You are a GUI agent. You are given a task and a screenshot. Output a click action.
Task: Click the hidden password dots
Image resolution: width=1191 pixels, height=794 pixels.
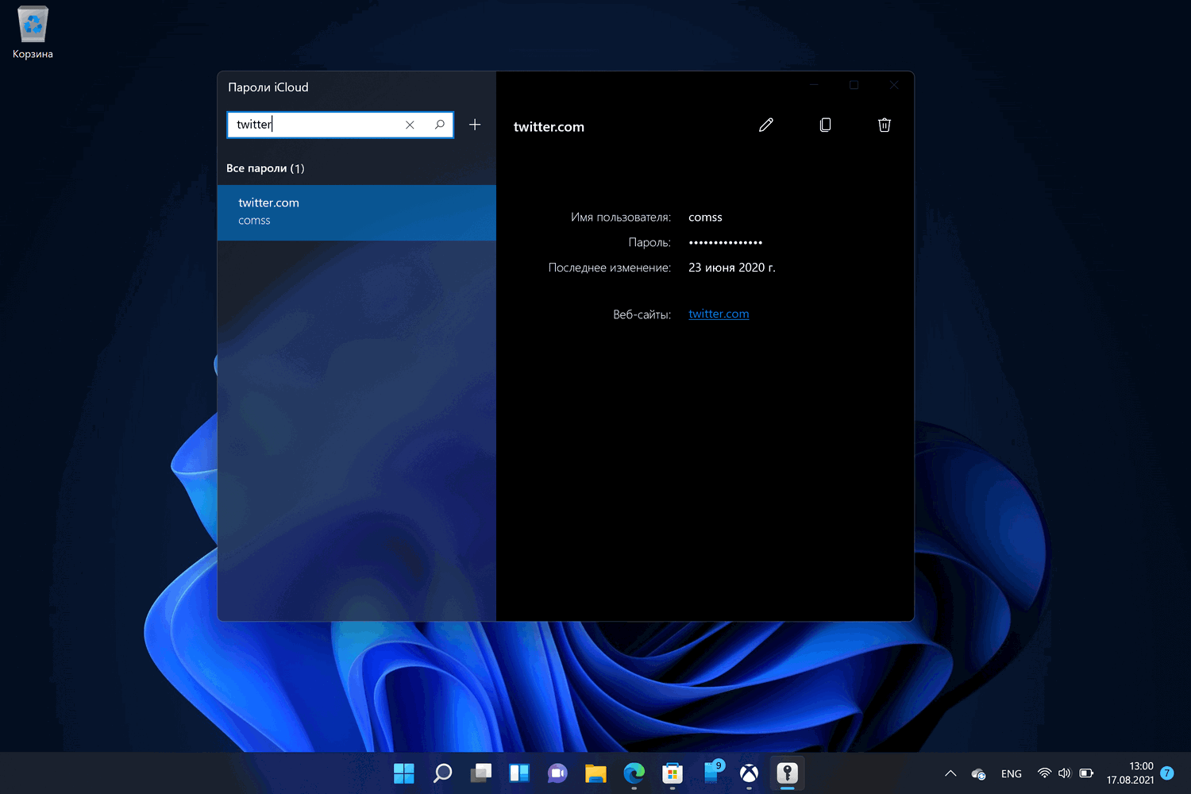pos(725,242)
